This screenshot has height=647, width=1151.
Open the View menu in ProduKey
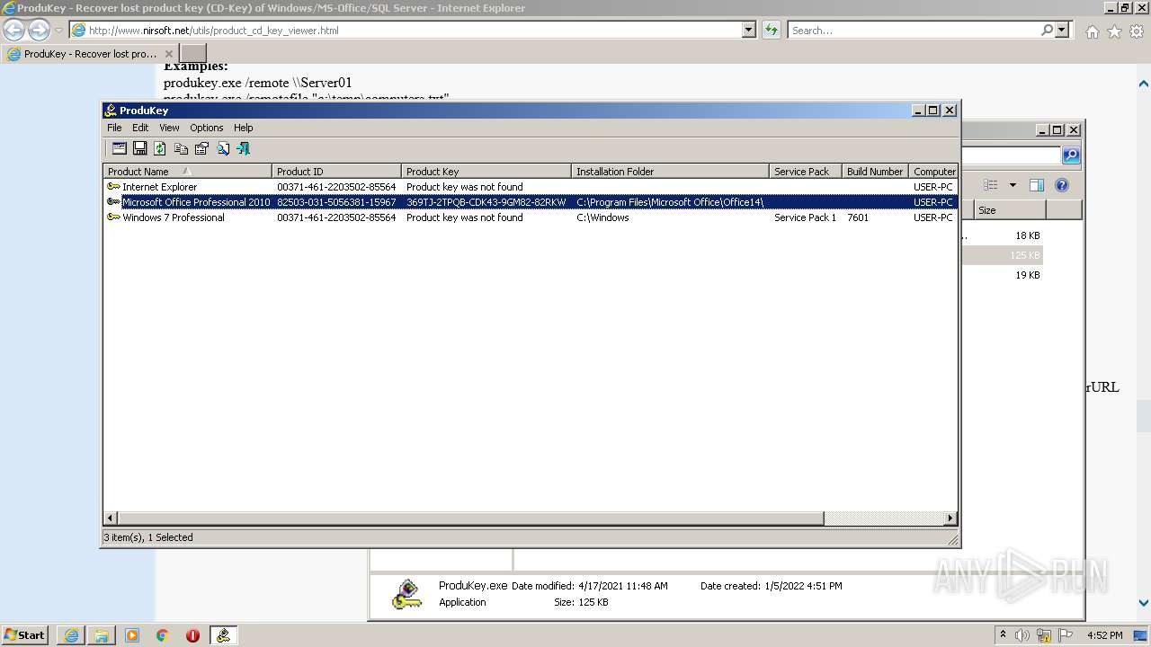(169, 128)
